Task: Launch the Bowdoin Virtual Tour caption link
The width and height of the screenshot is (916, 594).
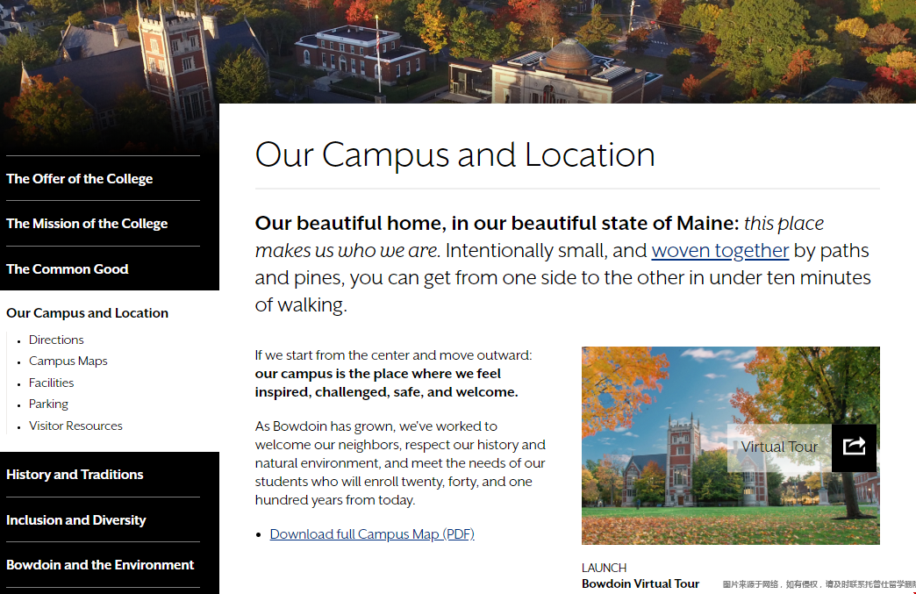Action: (x=640, y=583)
